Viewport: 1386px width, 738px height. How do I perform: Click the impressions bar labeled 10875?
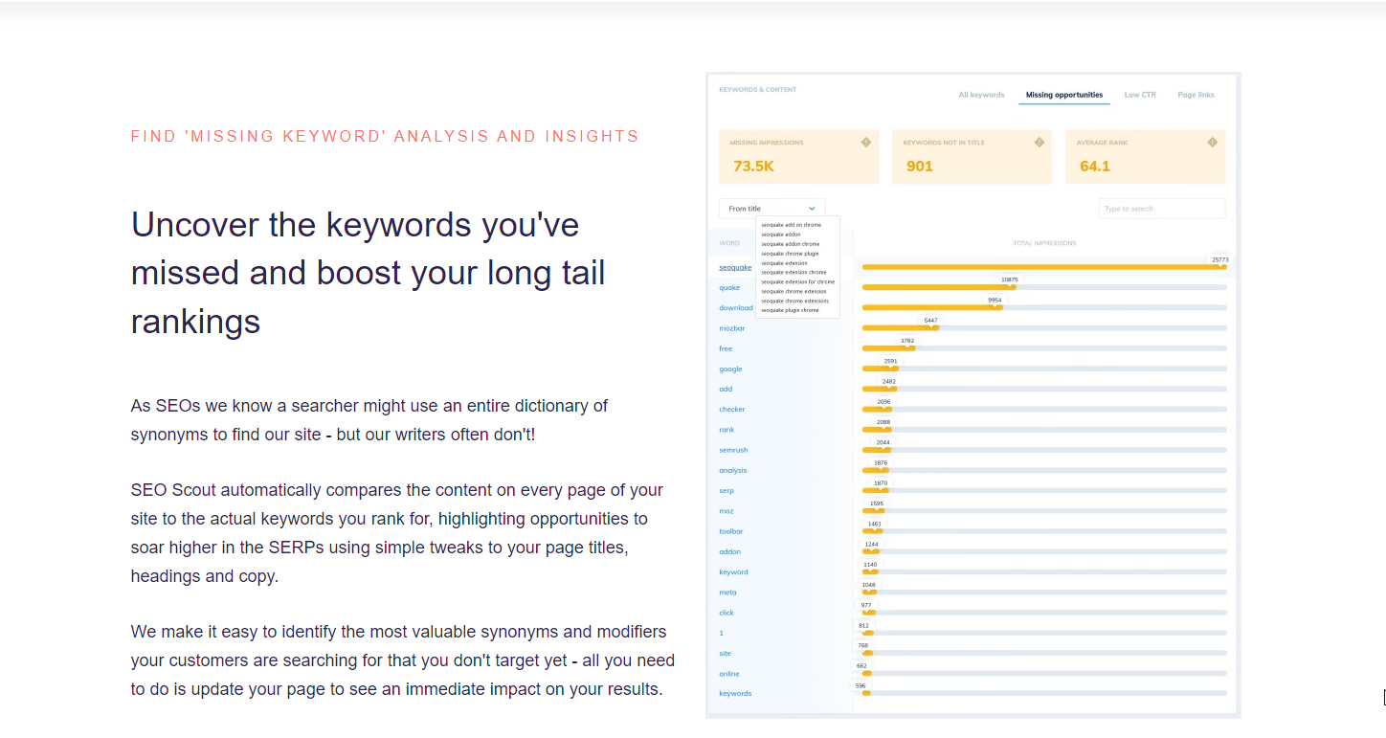[938, 287]
